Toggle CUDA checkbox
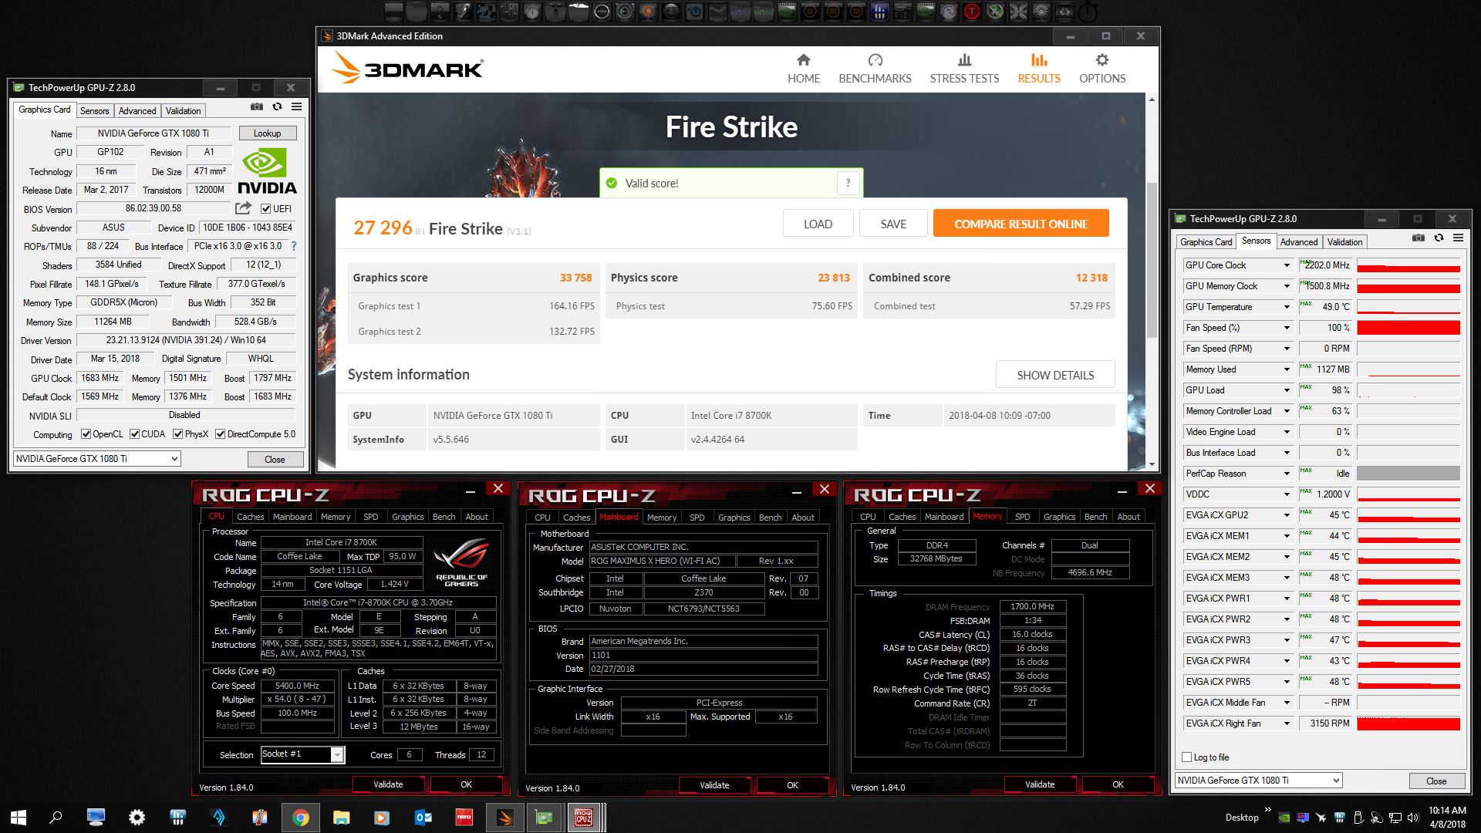 tap(134, 434)
